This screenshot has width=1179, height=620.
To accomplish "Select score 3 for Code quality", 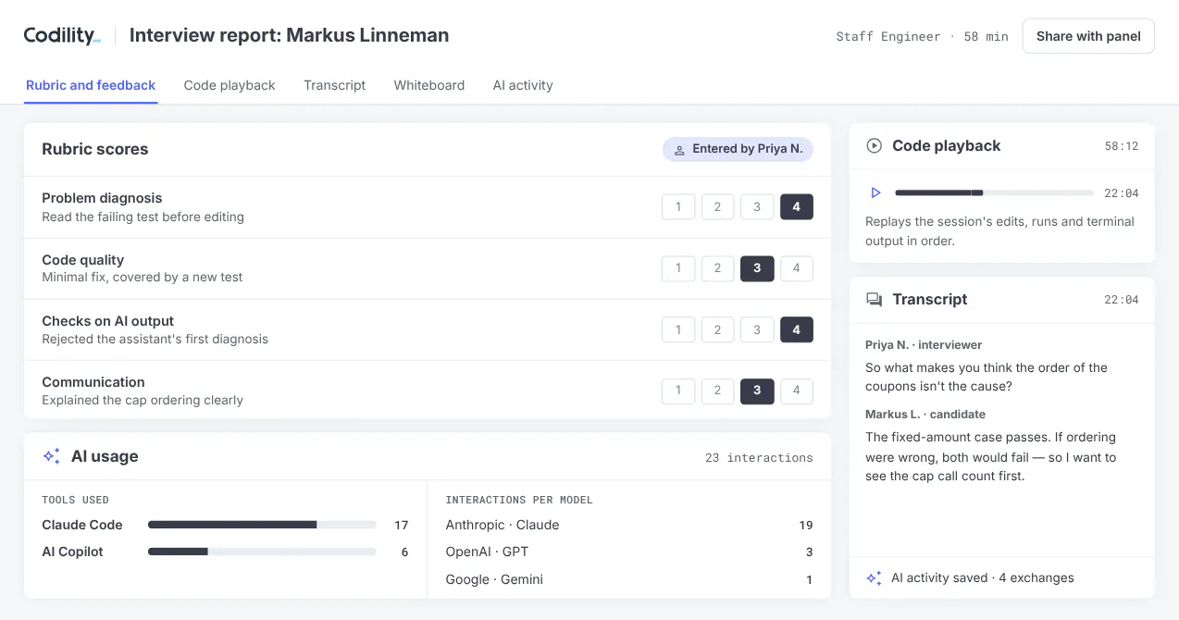I will click(757, 268).
